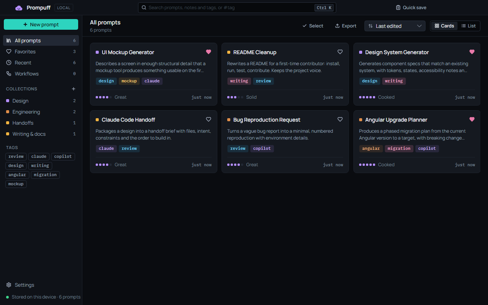Image resolution: width=488 pixels, height=305 pixels.
Task: Click the Workflows icon in sidebar
Action: coord(9,74)
